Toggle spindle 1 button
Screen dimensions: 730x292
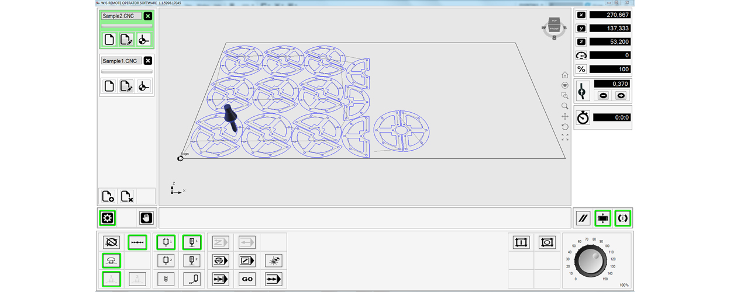click(x=166, y=242)
